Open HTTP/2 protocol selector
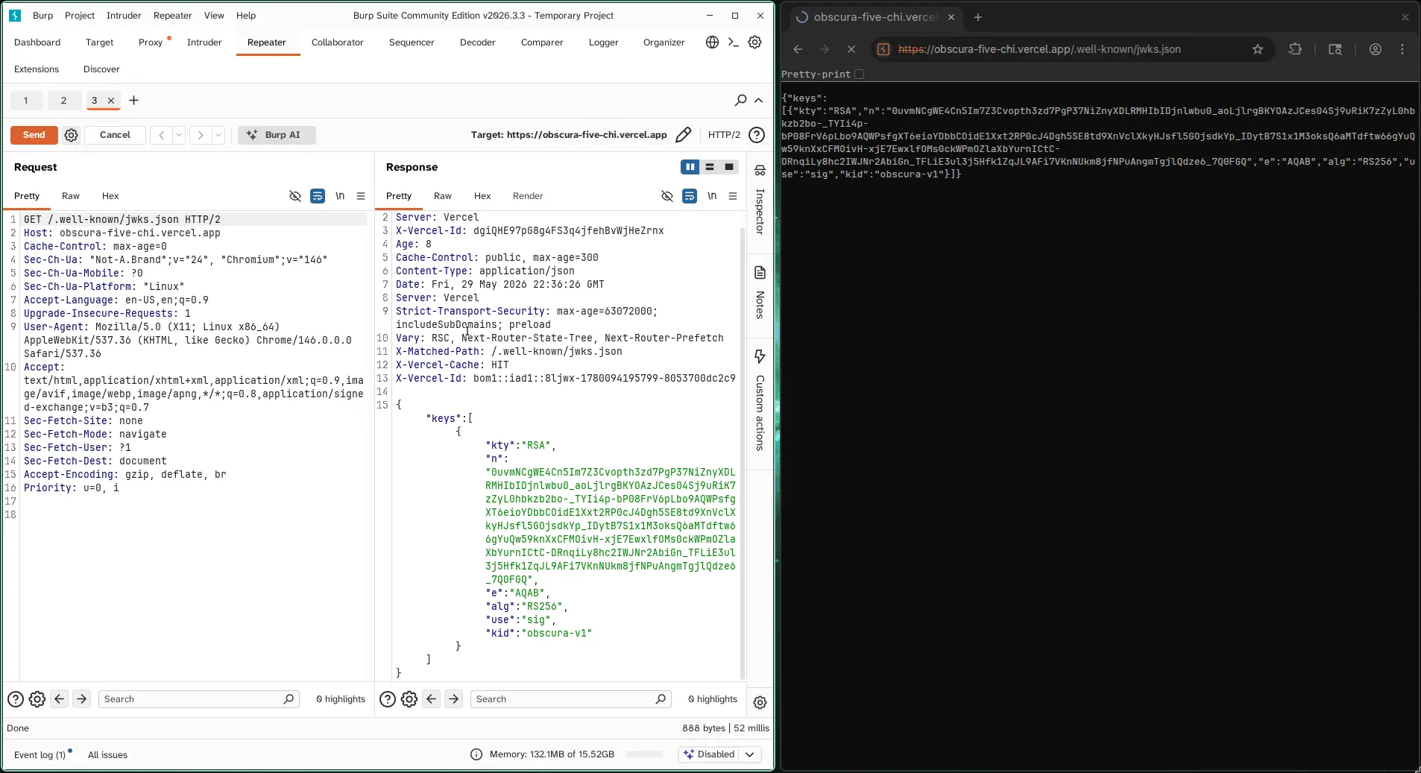 pos(724,135)
